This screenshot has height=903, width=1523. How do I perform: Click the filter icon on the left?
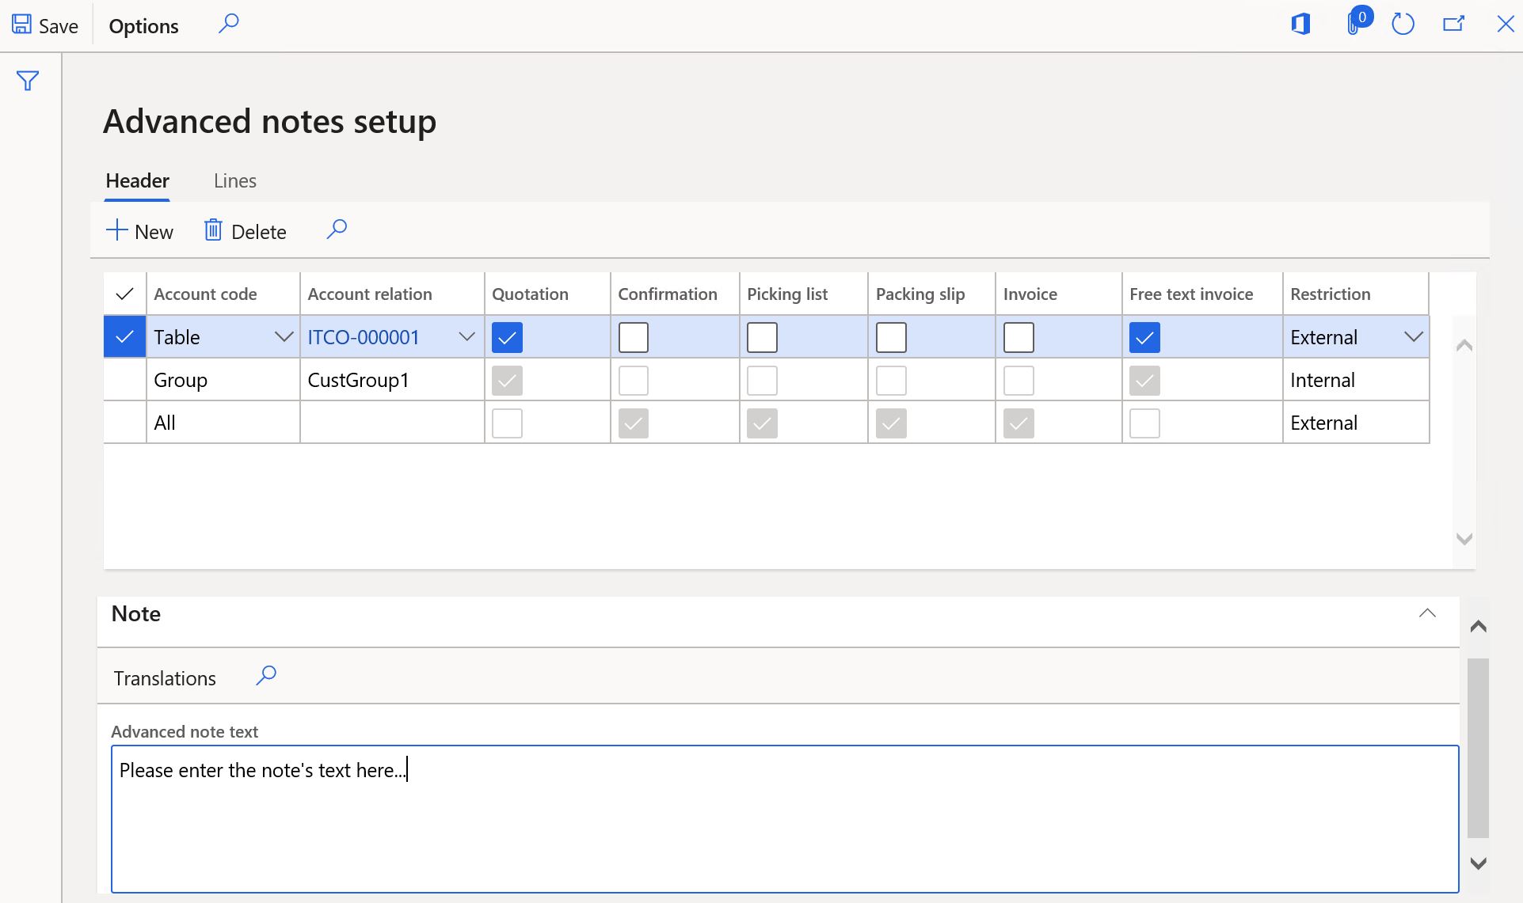[x=28, y=80]
